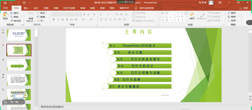
Task: Toggle justify text alignment
Action: coord(115,19)
